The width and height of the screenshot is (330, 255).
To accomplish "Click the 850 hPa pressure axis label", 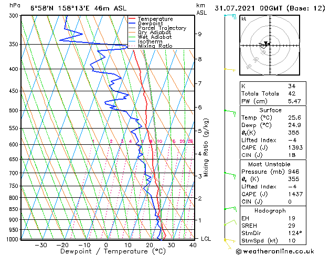I will tap(14, 209).
